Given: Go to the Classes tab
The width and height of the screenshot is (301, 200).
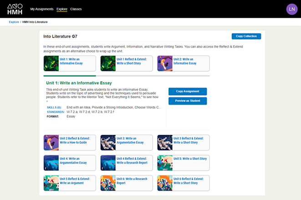Looking at the screenshot, I should 76,9.
